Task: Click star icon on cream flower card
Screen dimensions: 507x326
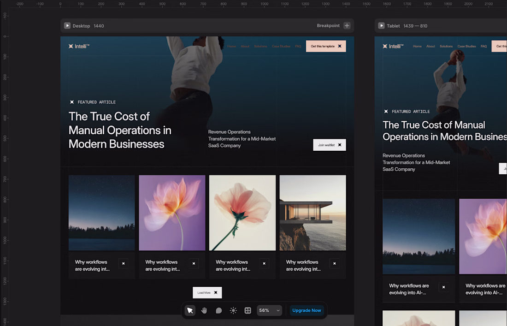Action: coord(264,264)
